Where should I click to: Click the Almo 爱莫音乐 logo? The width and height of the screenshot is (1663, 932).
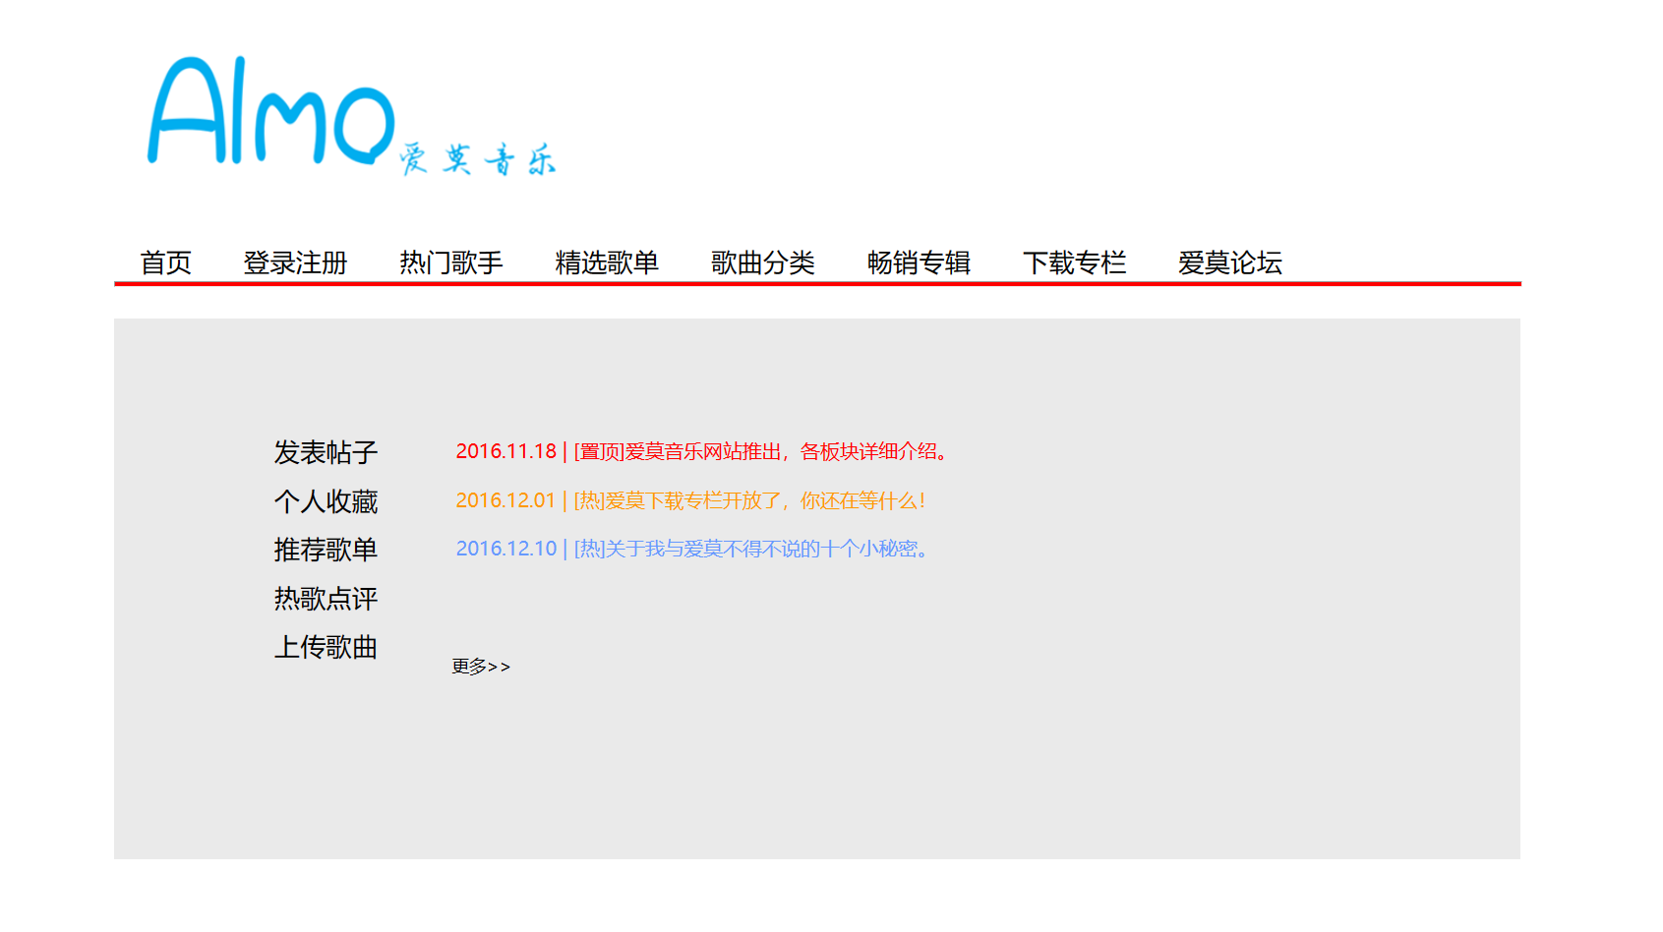pyautogui.click(x=352, y=116)
